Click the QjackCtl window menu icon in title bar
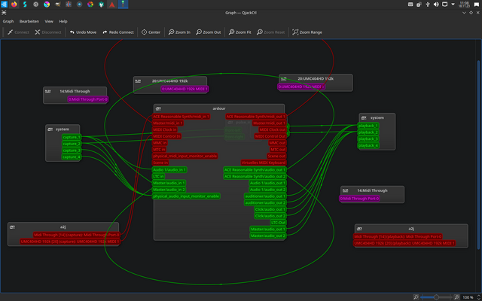The width and height of the screenshot is (482, 301). 4,13
